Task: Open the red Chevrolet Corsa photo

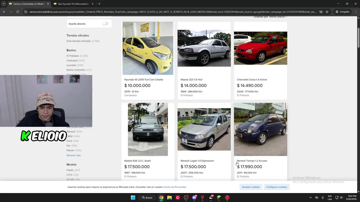Action: 260,48
